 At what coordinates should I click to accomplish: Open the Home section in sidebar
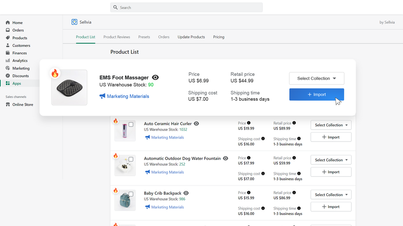(x=17, y=22)
